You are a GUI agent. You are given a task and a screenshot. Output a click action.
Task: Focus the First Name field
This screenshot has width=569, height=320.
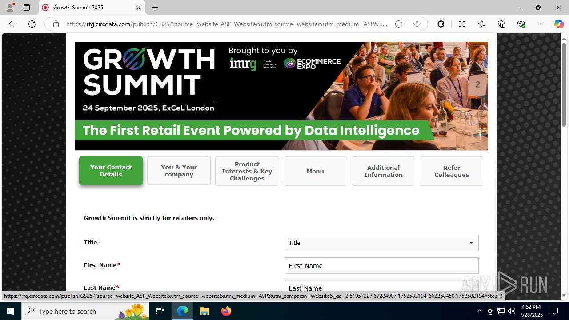coord(381,265)
